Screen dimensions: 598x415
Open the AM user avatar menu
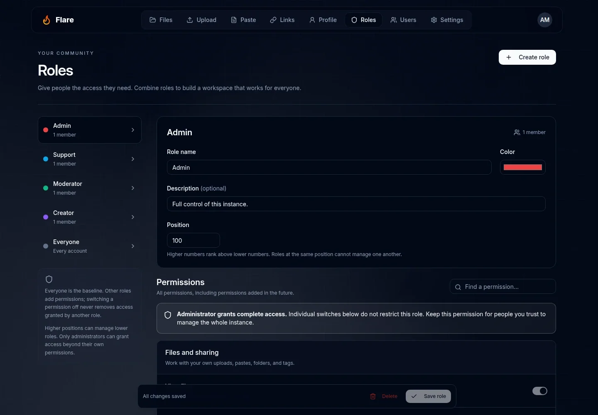click(x=545, y=20)
